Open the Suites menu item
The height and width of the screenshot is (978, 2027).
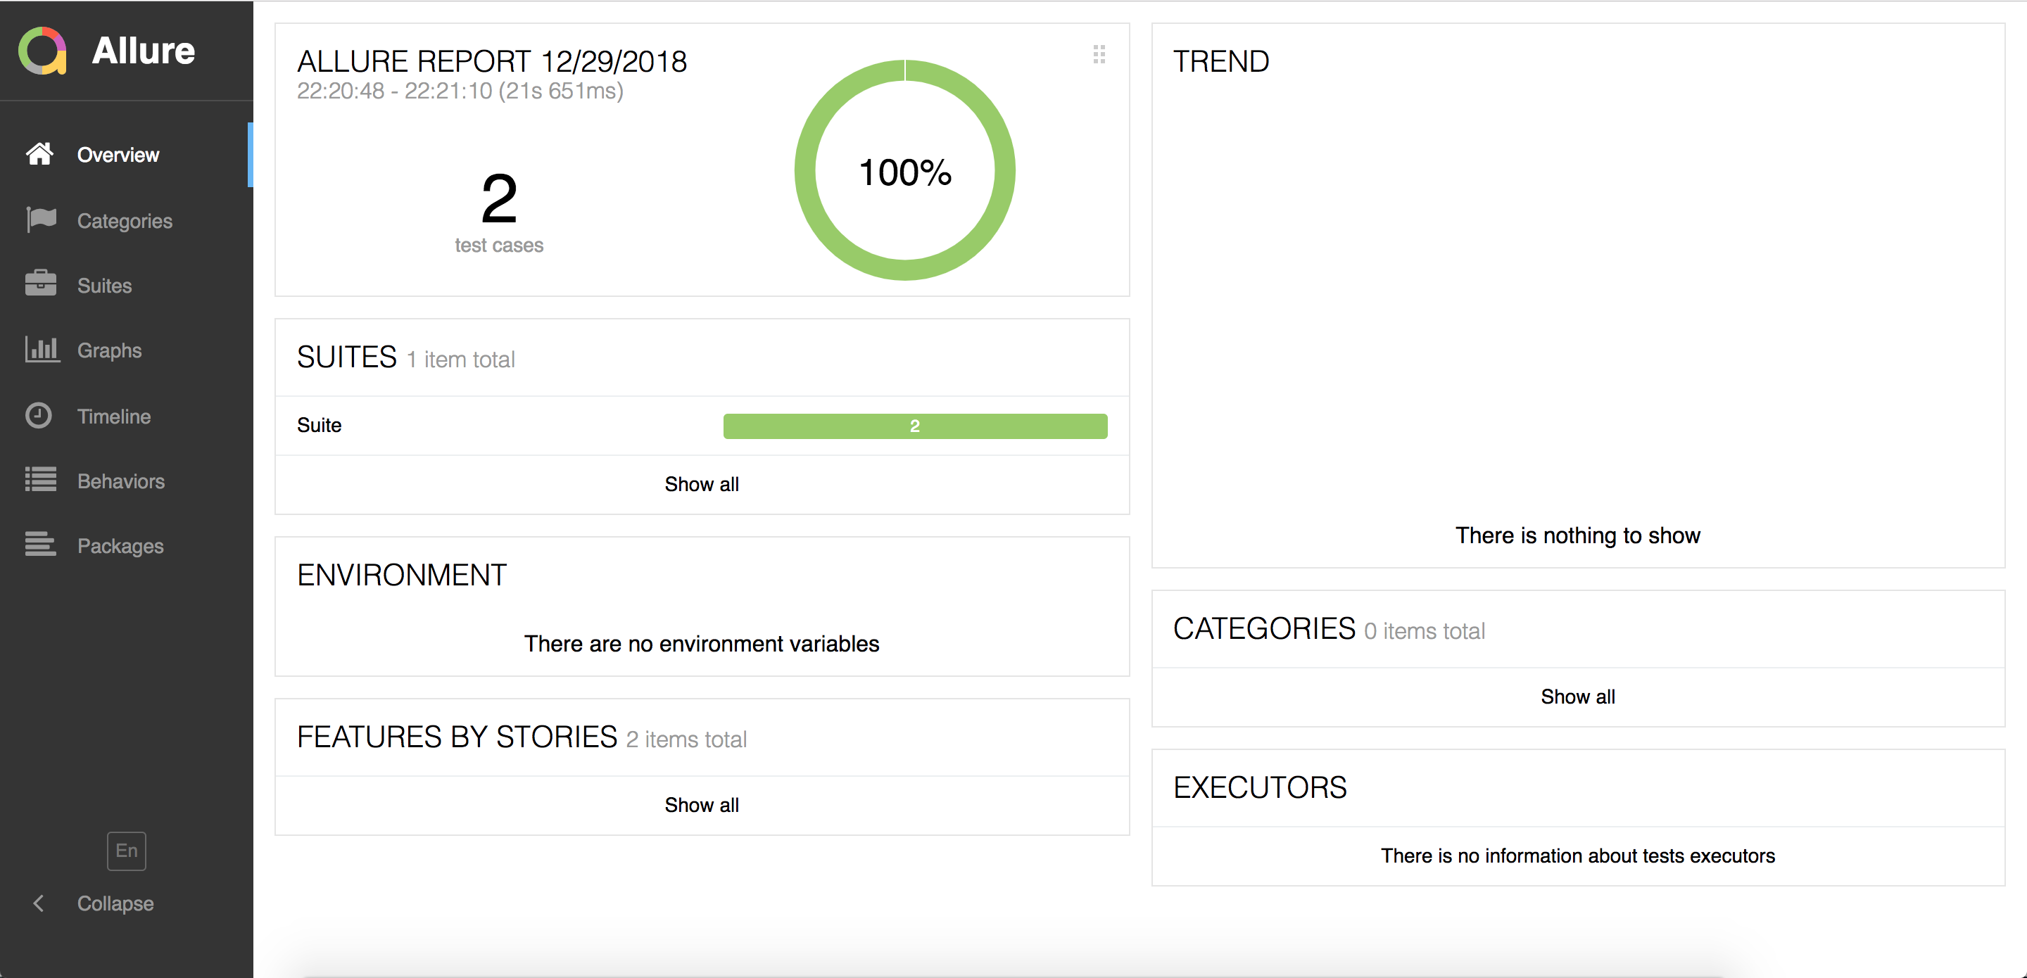(x=105, y=286)
